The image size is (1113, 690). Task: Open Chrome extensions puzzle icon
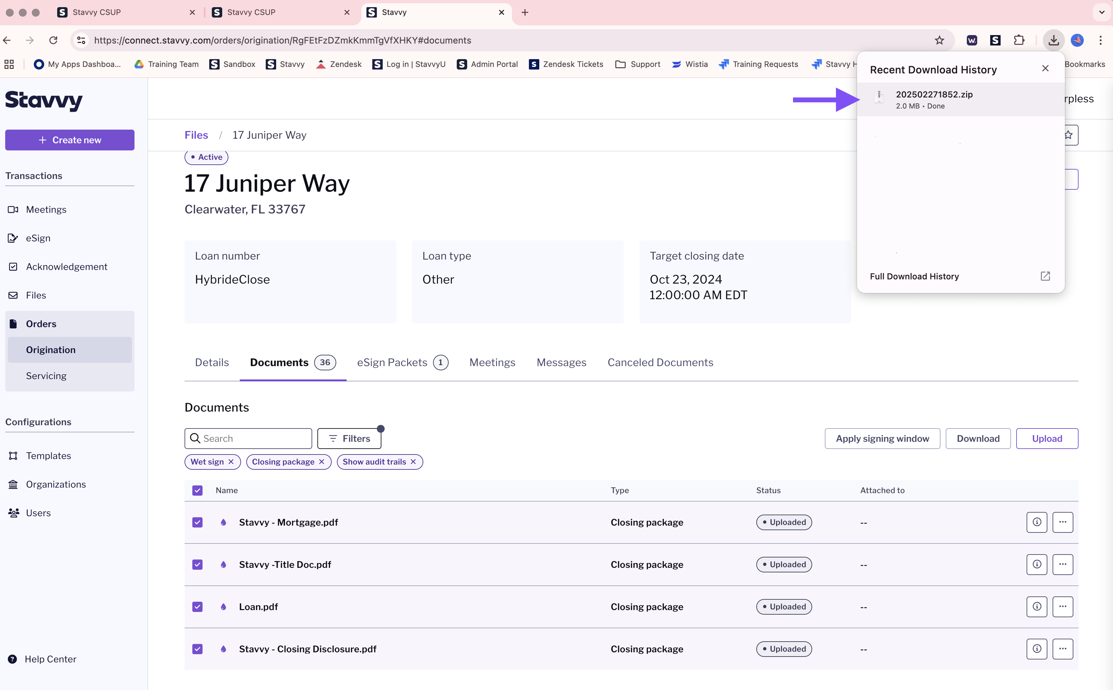pos(1019,40)
